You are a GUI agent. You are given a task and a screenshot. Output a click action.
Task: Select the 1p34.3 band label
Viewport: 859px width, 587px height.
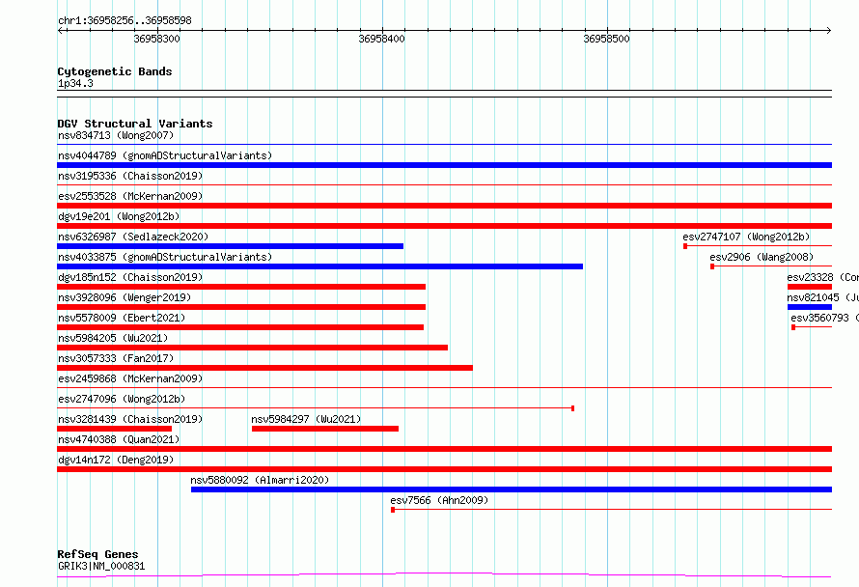coord(75,83)
